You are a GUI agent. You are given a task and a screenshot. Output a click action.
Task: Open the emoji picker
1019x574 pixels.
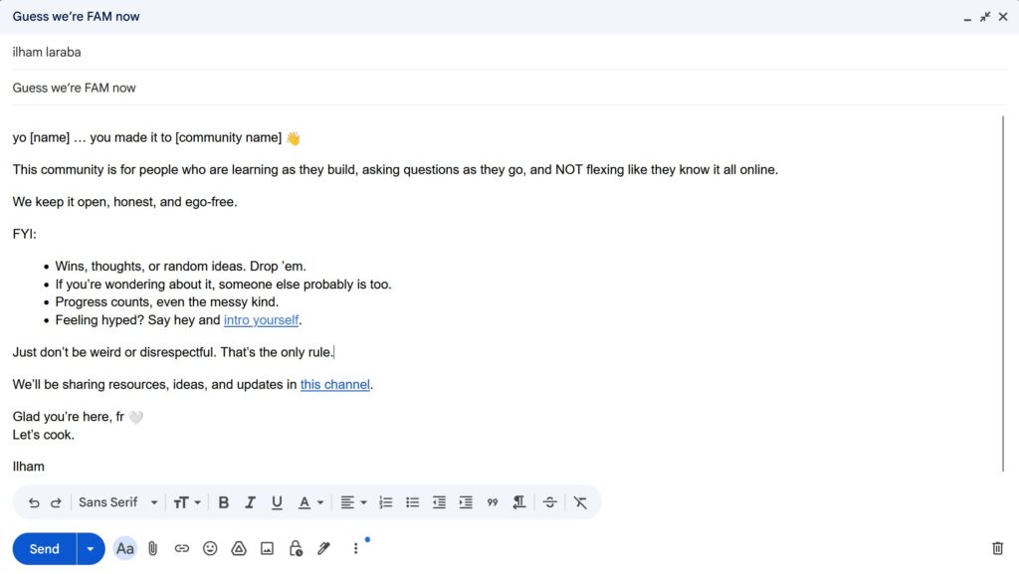210,548
